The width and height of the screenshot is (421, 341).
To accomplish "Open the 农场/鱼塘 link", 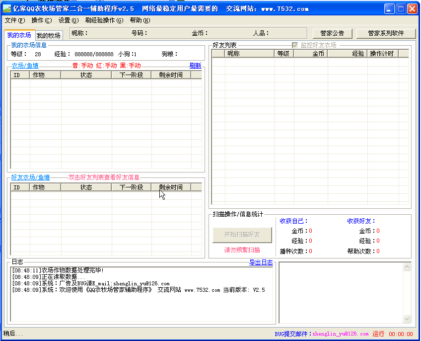I will point(25,66).
